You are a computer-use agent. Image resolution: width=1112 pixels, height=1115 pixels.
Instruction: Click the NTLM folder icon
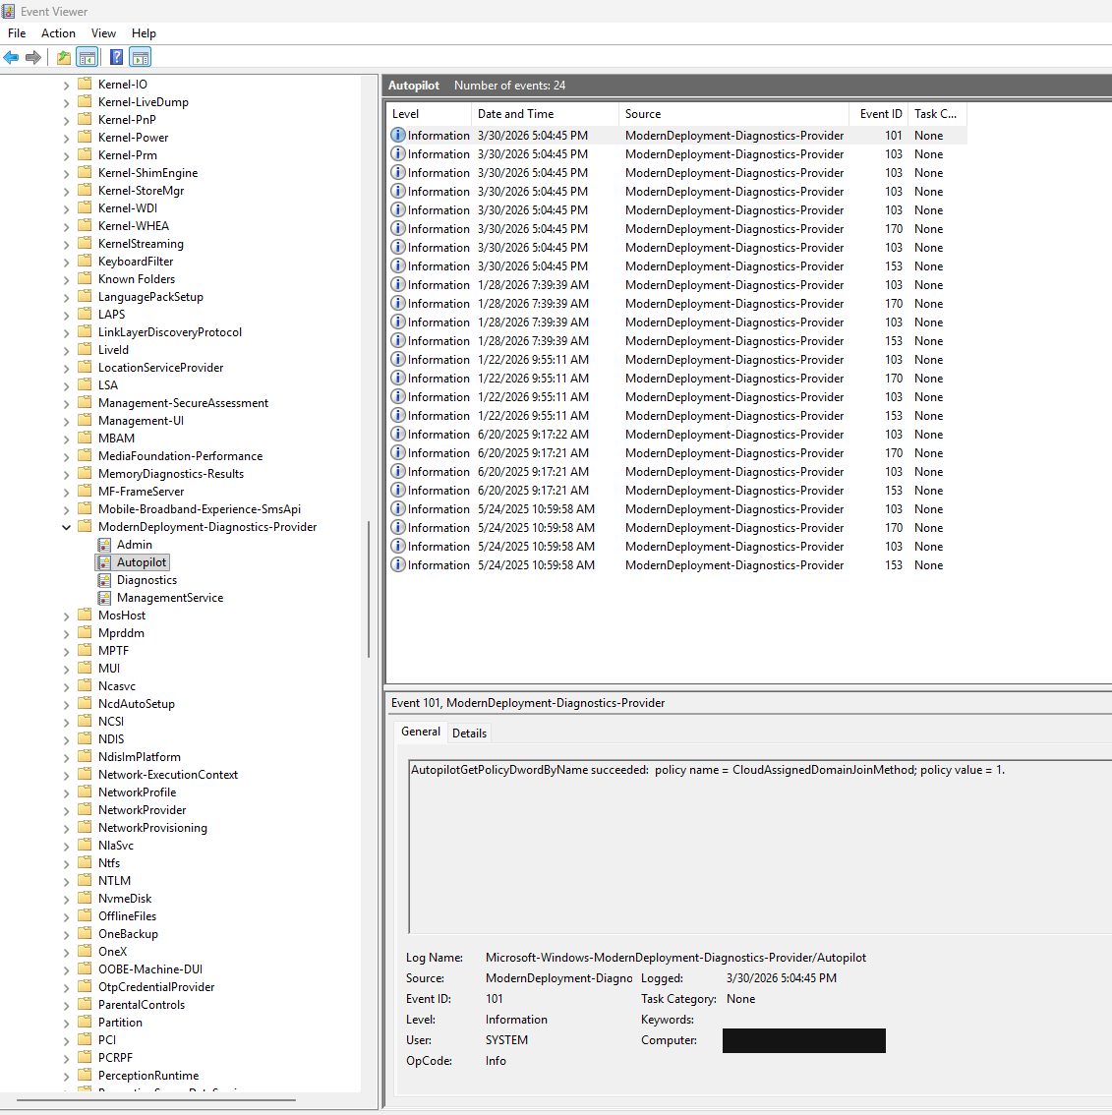85,880
